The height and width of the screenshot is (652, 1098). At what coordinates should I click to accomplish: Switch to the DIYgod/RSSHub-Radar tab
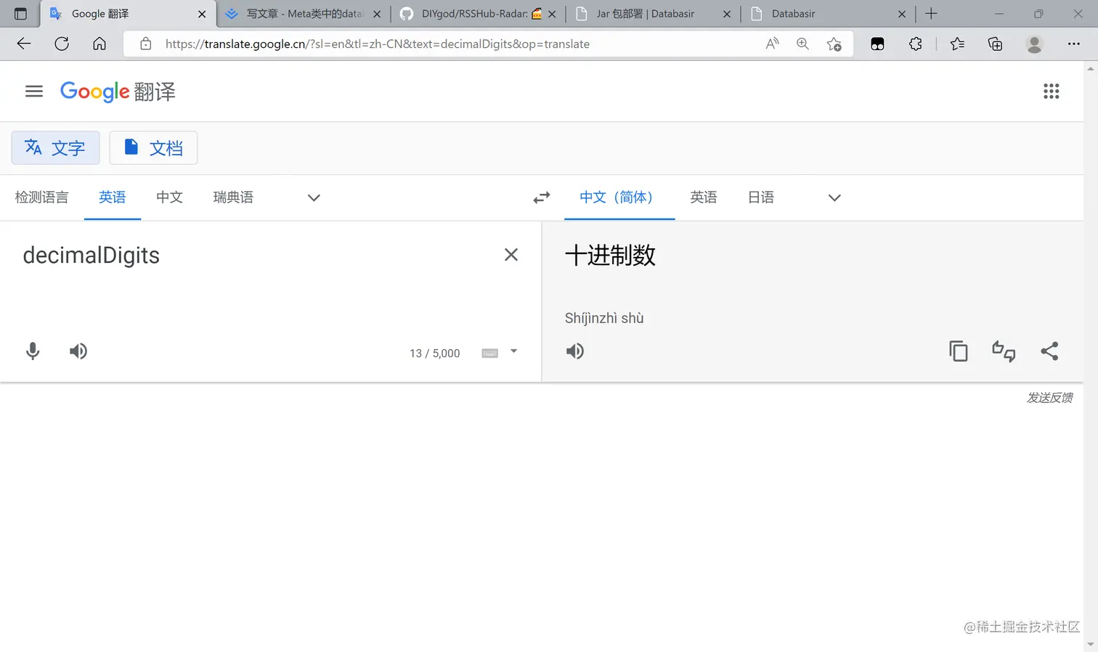tap(479, 14)
